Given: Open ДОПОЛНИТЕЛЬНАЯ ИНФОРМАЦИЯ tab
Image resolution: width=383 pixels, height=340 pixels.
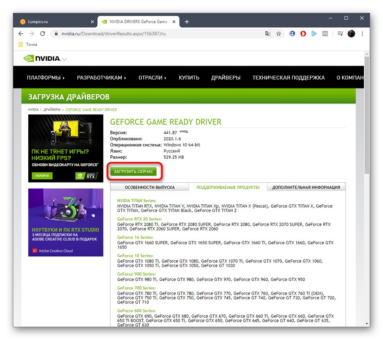Looking at the screenshot, I should [x=306, y=187].
